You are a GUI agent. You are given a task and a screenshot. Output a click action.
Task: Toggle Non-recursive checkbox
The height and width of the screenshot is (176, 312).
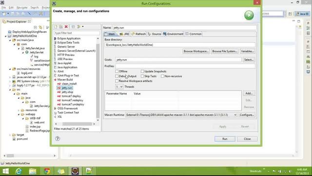[x=162, y=76]
